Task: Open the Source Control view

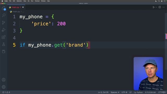Action: (x=4, y=23)
